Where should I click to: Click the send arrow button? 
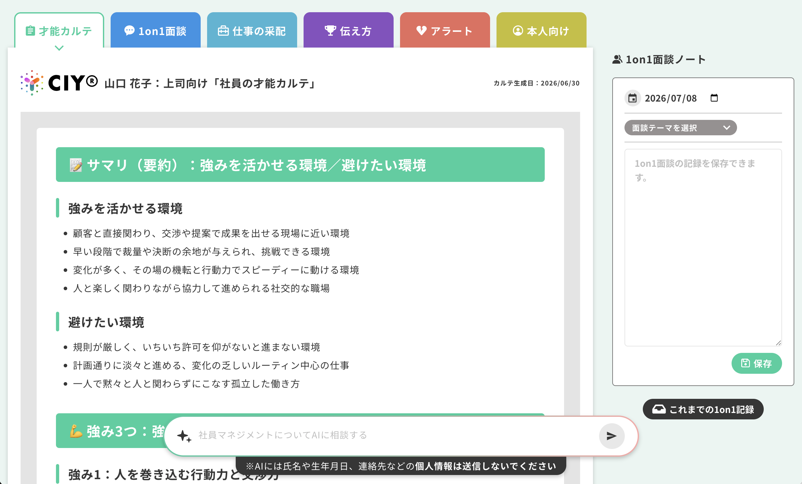[x=611, y=436]
